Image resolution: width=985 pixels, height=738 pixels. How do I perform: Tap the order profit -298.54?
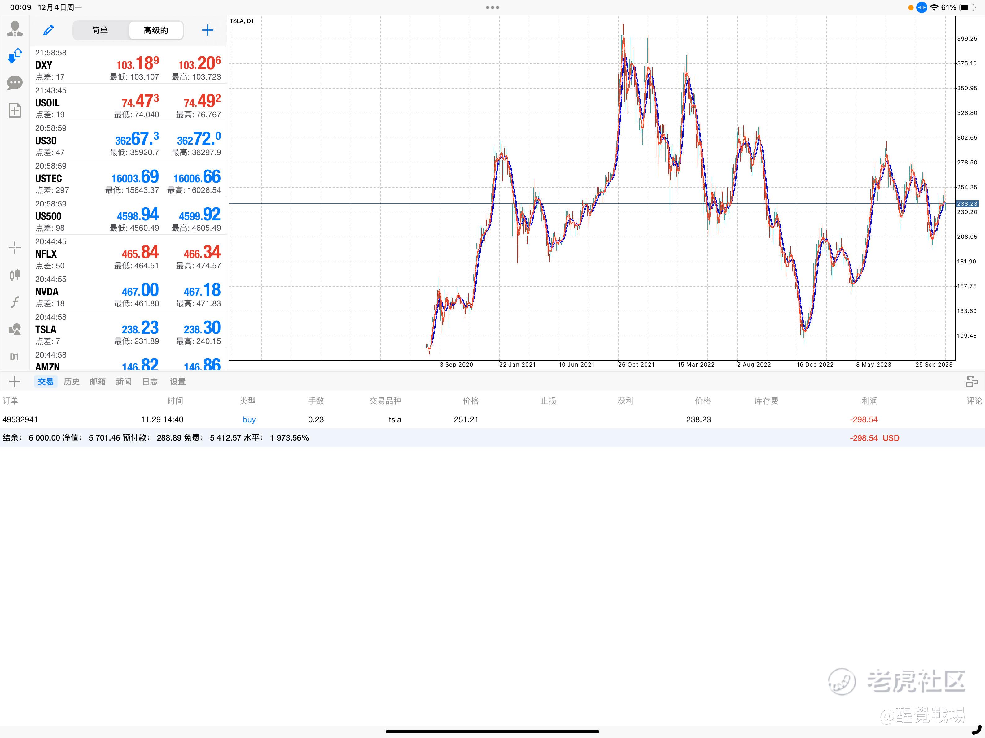(x=864, y=420)
